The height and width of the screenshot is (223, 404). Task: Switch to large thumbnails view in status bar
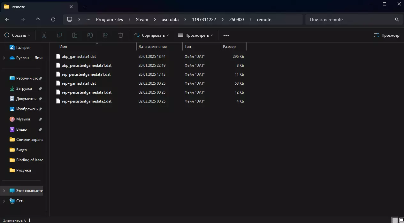click(x=401, y=220)
